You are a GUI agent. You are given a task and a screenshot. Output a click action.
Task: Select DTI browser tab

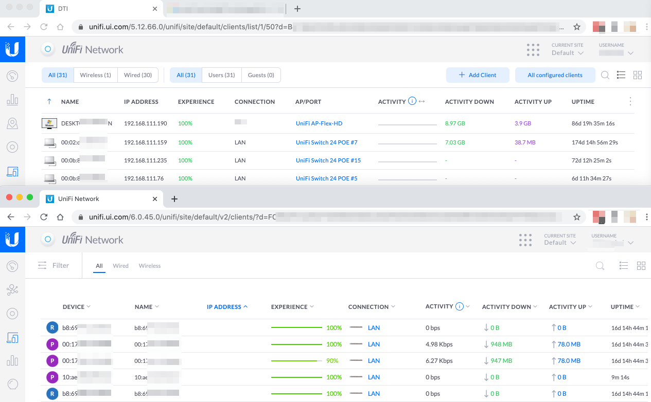pyautogui.click(x=101, y=9)
